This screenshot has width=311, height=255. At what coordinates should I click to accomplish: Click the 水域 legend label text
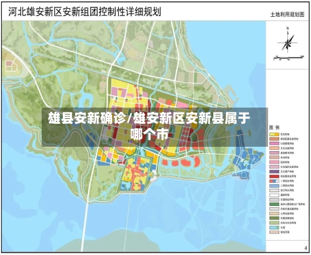coord(282,228)
